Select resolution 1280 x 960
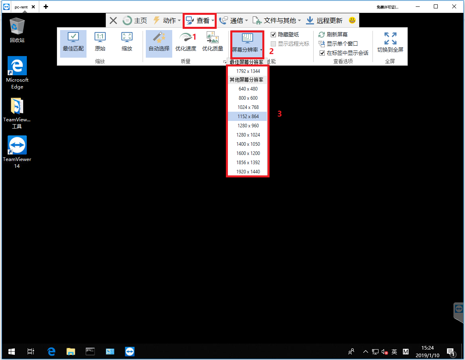 (248, 125)
